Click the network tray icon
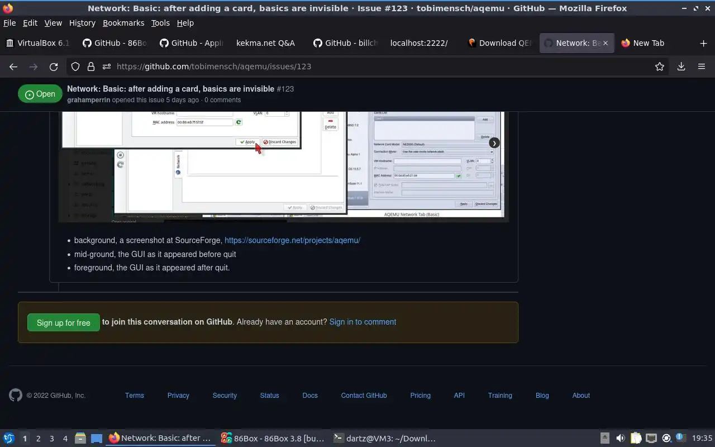 click(x=651, y=438)
